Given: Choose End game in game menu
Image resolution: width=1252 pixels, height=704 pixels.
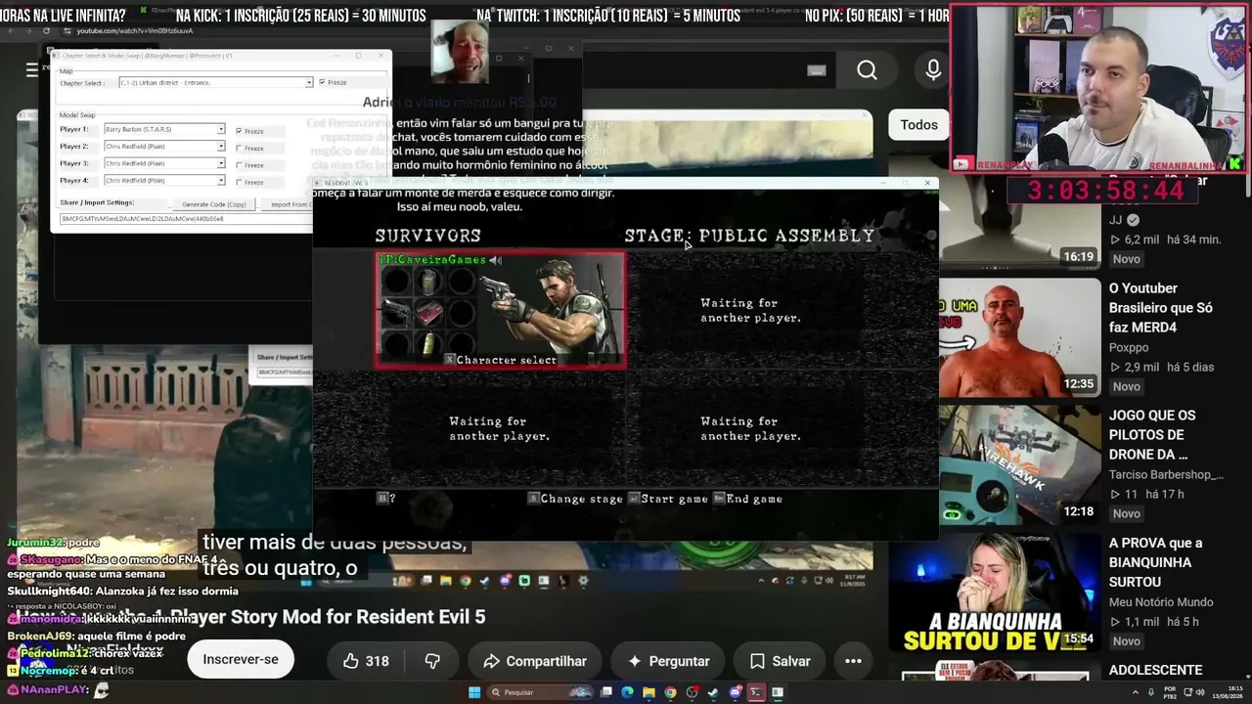Looking at the screenshot, I should (x=747, y=499).
